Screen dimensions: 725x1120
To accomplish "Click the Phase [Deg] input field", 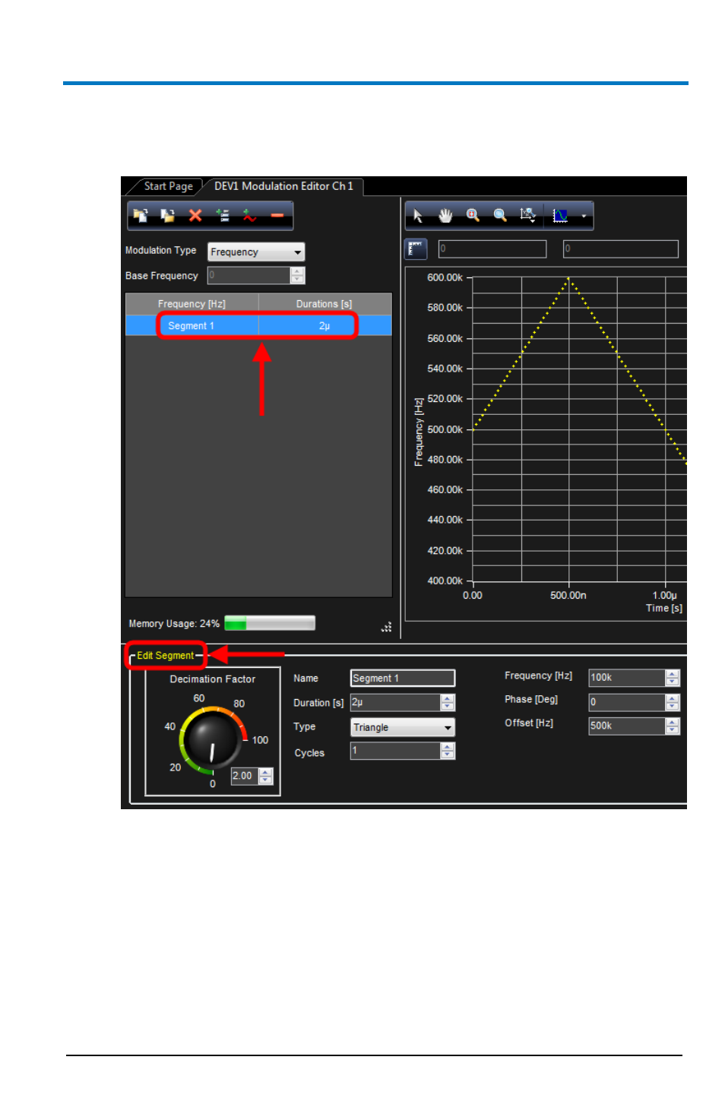I will (627, 702).
